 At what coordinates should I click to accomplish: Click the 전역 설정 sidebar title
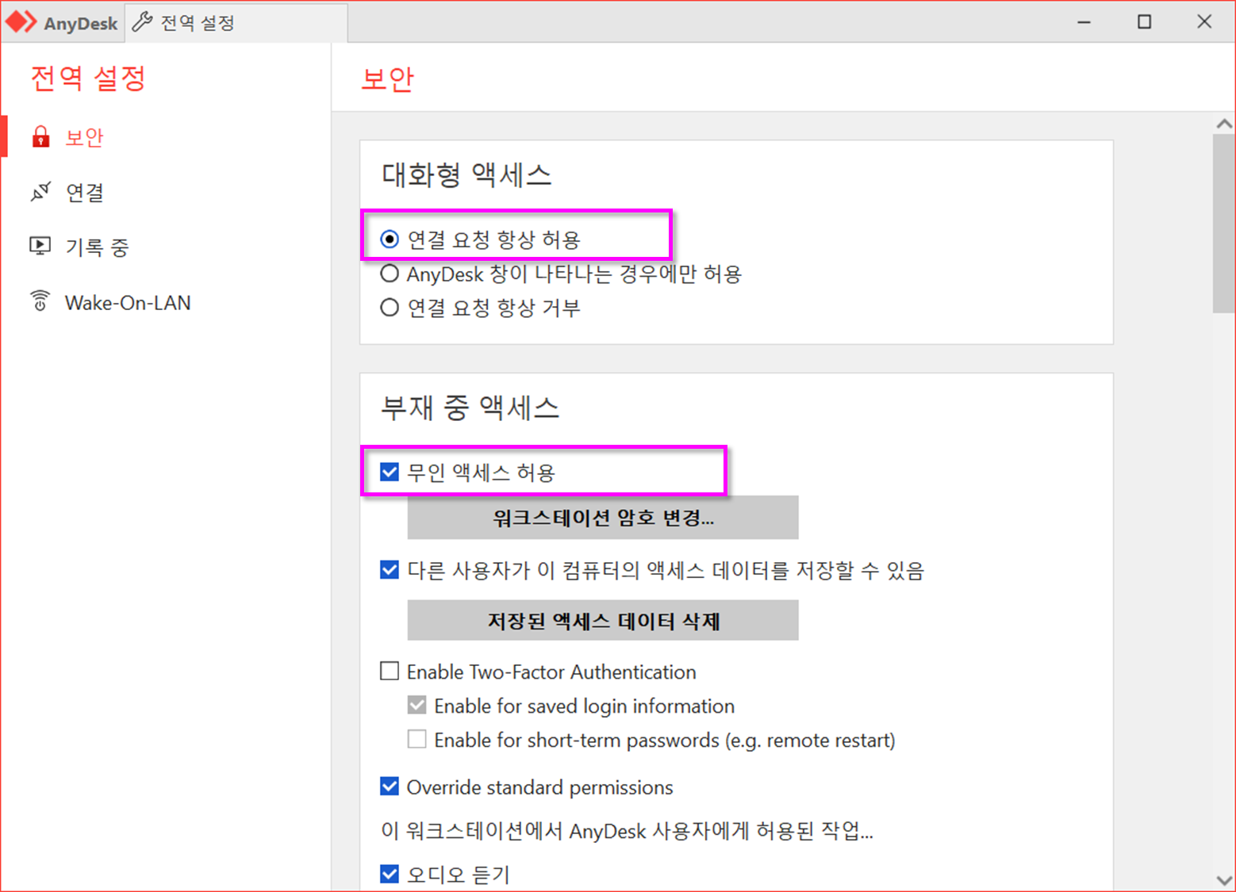(x=88, y=78)
